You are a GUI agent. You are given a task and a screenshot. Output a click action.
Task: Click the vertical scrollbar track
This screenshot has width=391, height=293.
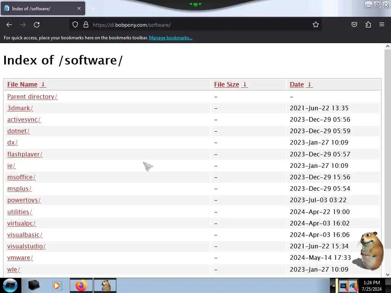click(388, 160)
